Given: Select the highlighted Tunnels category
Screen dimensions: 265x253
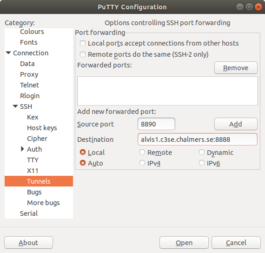Looking at the screenshot, I should pyautogui.click(x=39, y=181).
